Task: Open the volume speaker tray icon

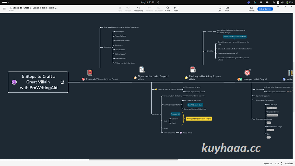Action: point(282,3)
